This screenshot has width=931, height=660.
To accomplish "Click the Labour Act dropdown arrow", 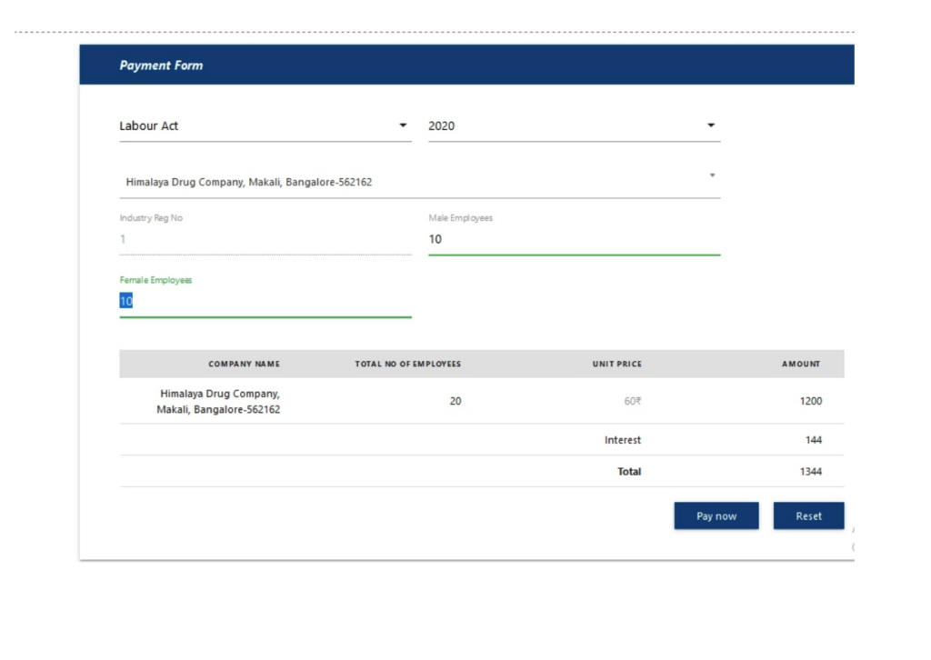I will 403,125.
